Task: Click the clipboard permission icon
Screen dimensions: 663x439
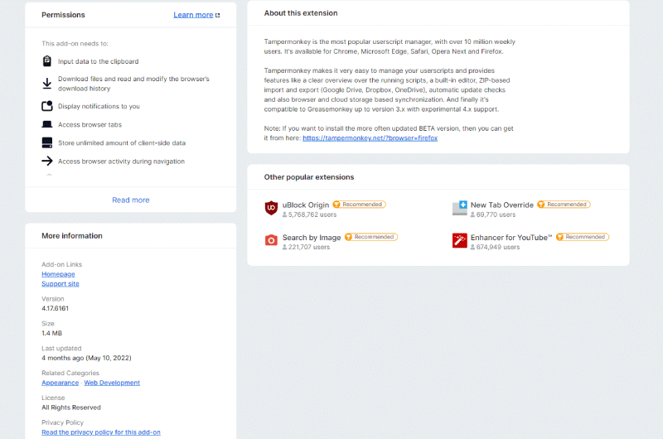Action: pos(47,61)
